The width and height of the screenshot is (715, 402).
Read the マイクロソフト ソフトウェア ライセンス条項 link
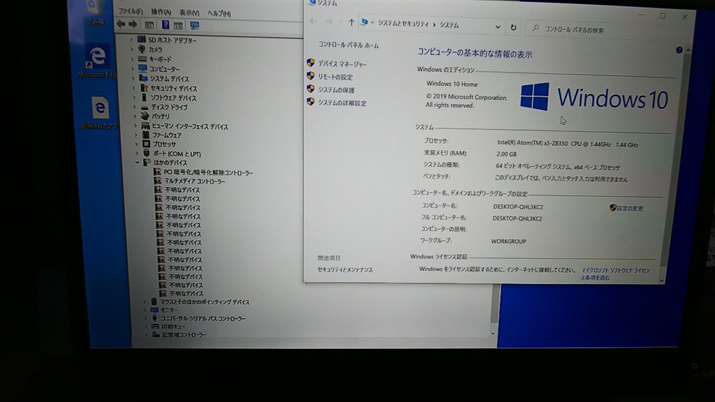(615, 274)
